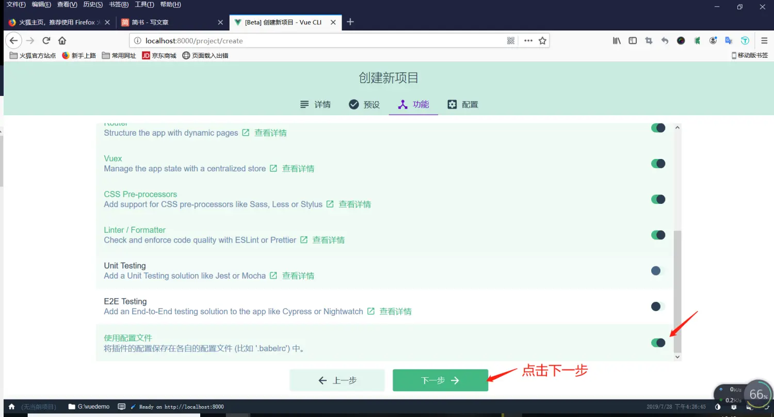The image size is (774, 417).
Task: Toggle dark mode icon in Vue status bar
Action: point(718,407)
